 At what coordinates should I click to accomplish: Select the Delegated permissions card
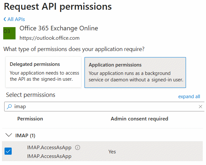(43, 72)
